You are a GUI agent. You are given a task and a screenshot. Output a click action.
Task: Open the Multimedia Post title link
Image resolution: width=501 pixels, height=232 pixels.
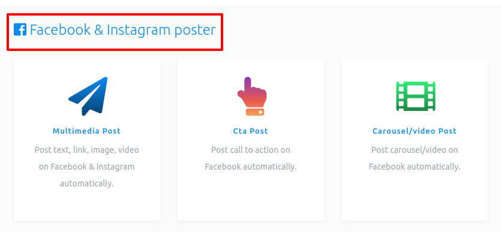coord(86,131)
